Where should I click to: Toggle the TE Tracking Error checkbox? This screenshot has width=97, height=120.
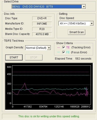(64, 47)
